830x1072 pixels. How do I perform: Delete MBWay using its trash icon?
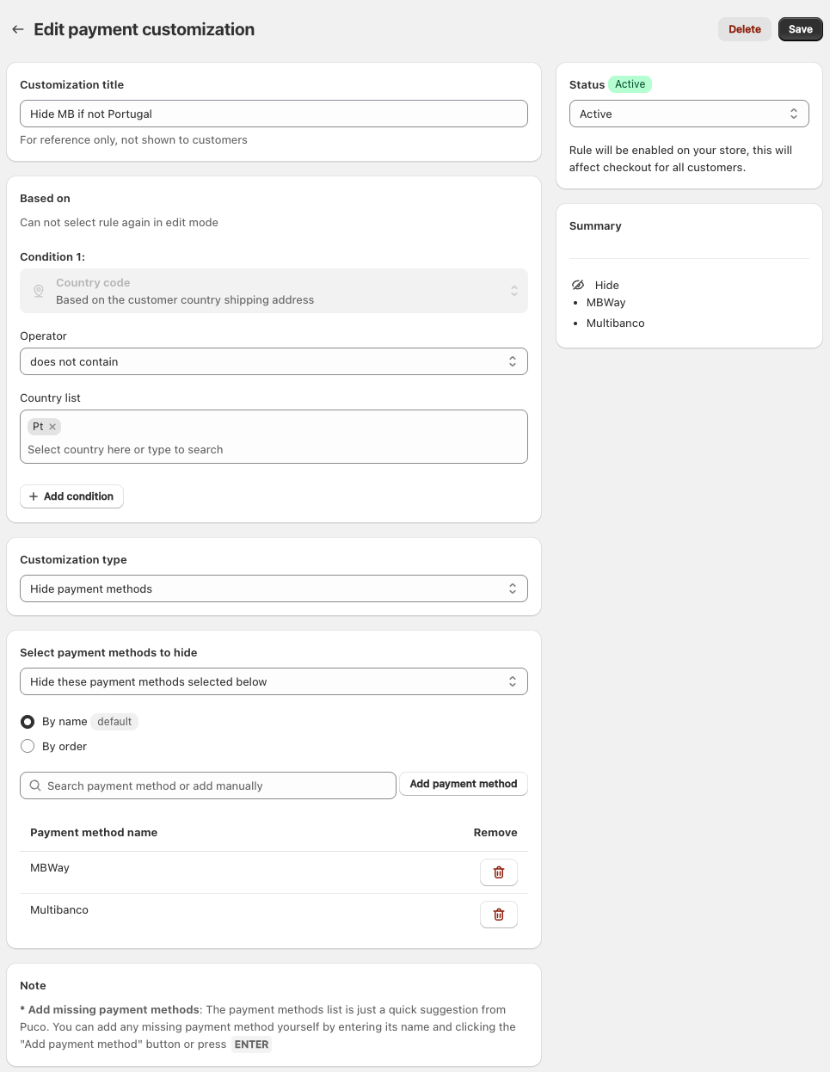click(498, 872)
